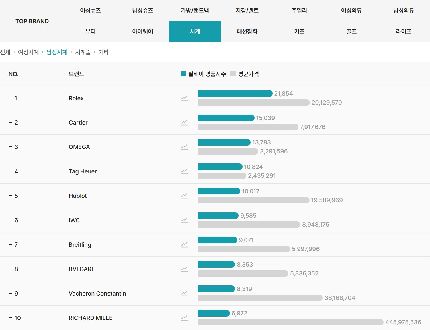Open the Hublot brand entry
This screenshot has height=330, width=430.
[x=78, y=196]
